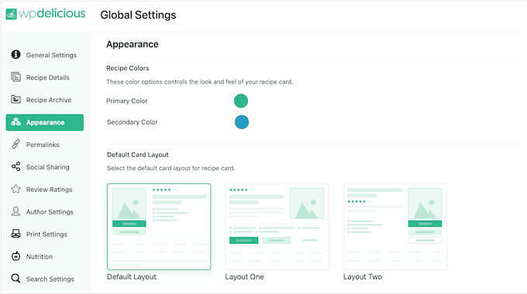Click the Recipe Details document icon
This screenshot has width=527, height=294.
click(x=15, y=77)
